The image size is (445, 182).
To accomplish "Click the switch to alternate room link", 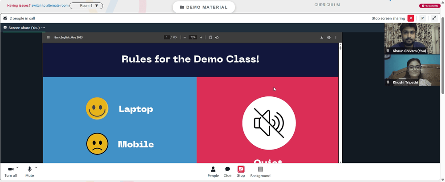I will pos(50,6).
